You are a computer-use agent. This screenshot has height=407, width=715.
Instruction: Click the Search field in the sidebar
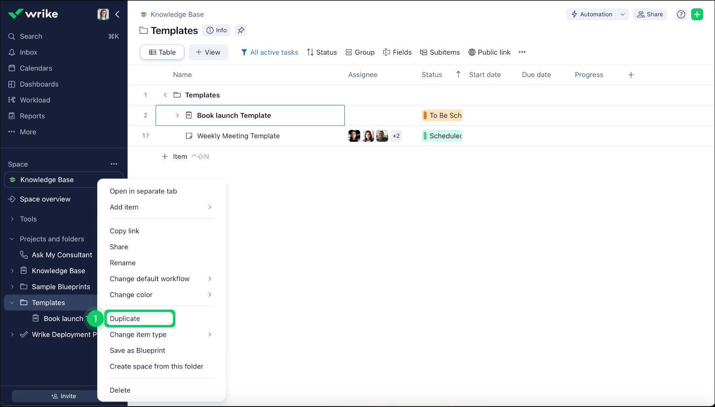tap(31, 36)
